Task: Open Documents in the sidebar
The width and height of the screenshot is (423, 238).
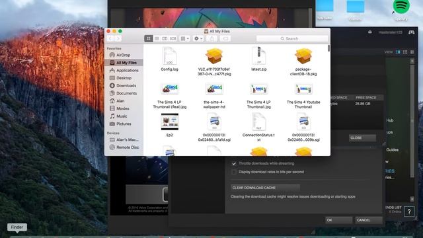Action: tap(124, 93)
